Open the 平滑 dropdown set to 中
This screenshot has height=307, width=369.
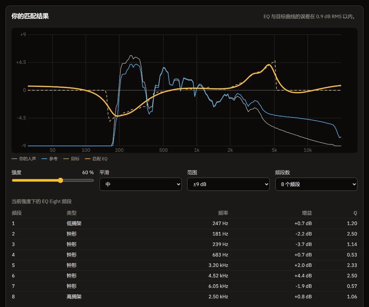141,184
